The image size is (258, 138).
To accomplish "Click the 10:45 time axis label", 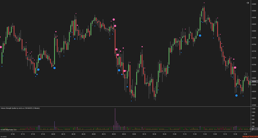I will (x=164, y=134).
